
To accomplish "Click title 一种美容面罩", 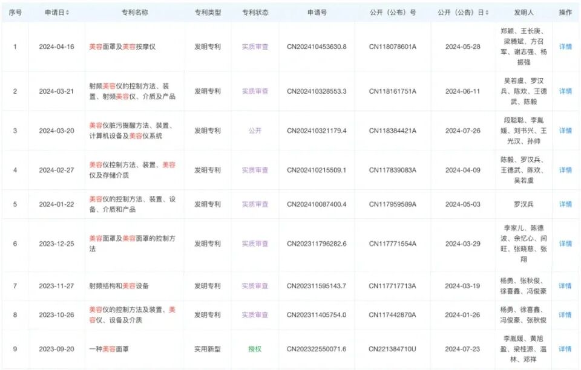I will pyautogui.click(x=108, y=349).
